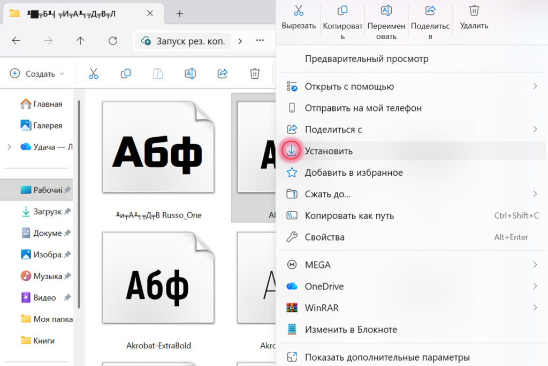Screen dimensions: 548x366
Task: Click the Удалить icon in context menu
Action: [474, 11]
